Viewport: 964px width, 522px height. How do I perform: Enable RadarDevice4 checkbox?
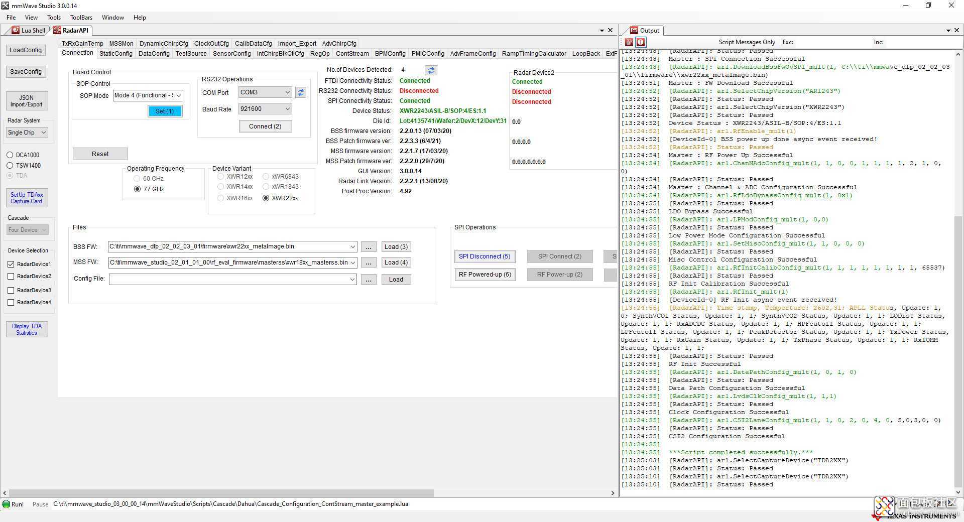coord(11,302)
